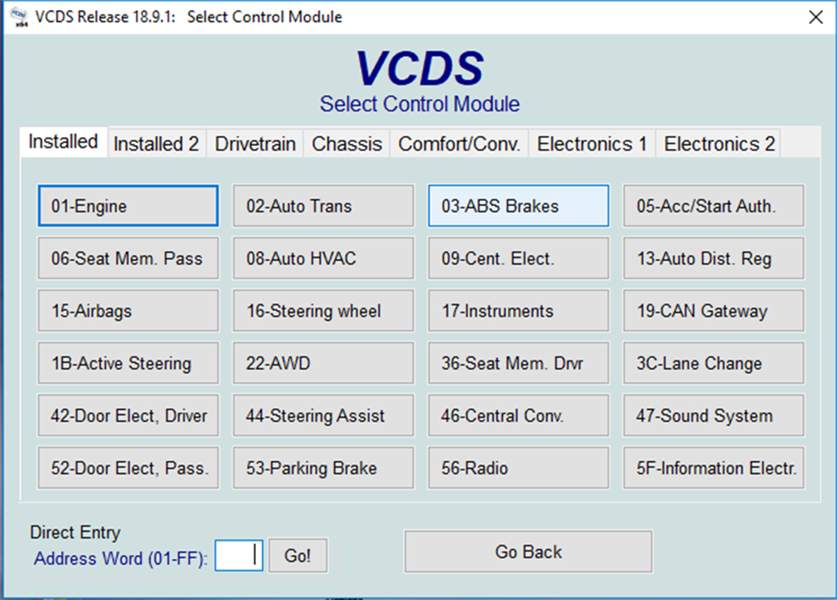Image resolution: width=837 pixels, height=600 pixels.
Task: Select 16-Steering wheel module
Action: [x=323, y=311]
